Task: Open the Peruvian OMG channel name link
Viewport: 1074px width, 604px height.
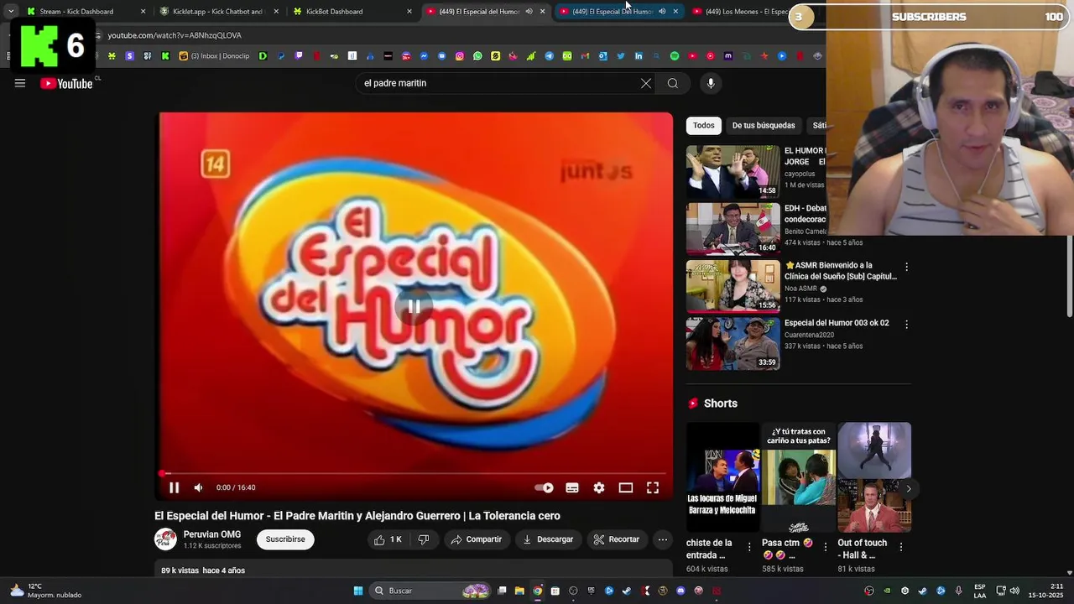Action: pyautogui.click(x=212, y=534)
